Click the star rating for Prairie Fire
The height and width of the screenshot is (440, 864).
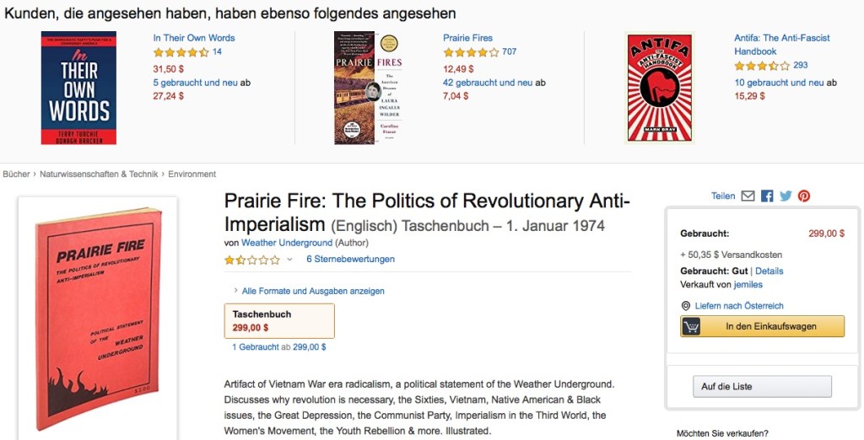point(251,260)
